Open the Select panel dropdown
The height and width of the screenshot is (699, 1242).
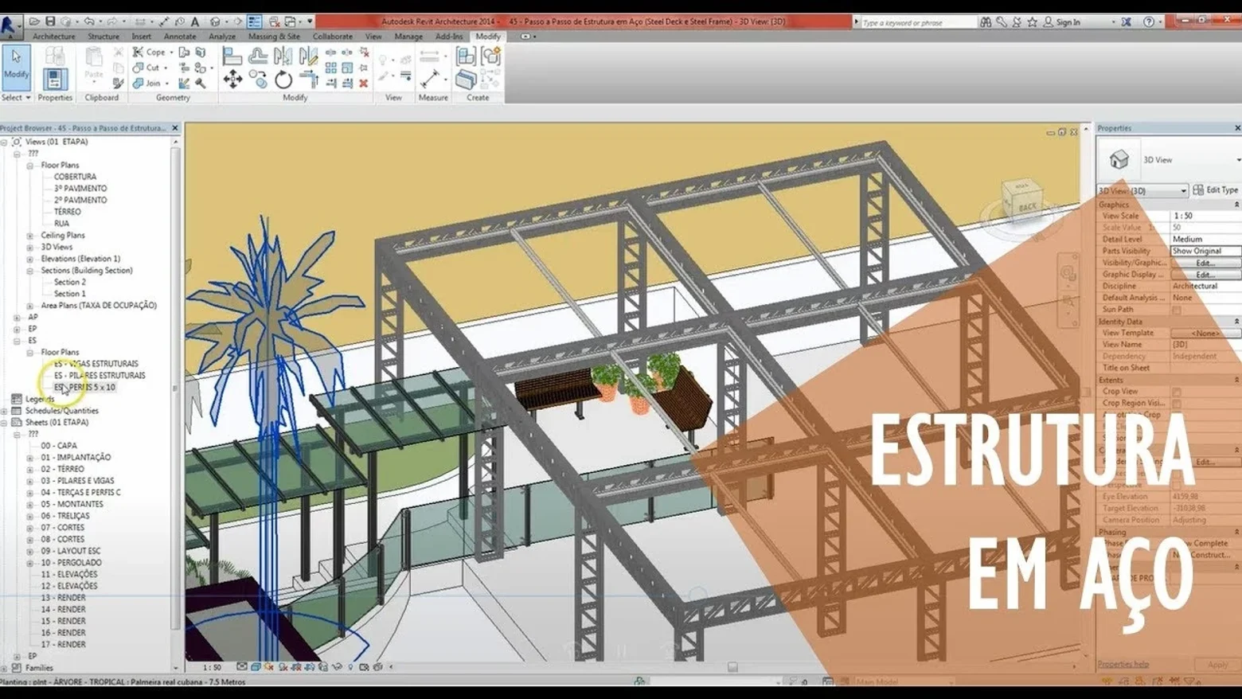click(x=16, y=98)
